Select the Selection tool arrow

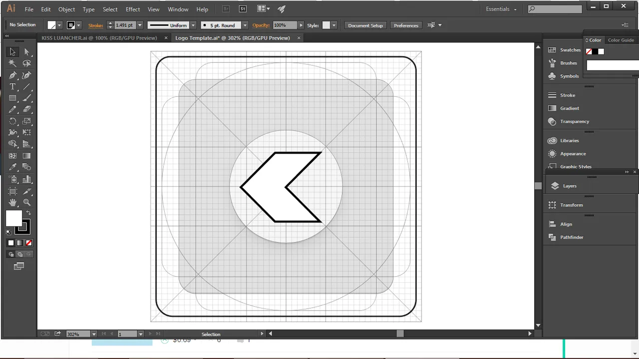pyautogui.click(x=12, y=52)
